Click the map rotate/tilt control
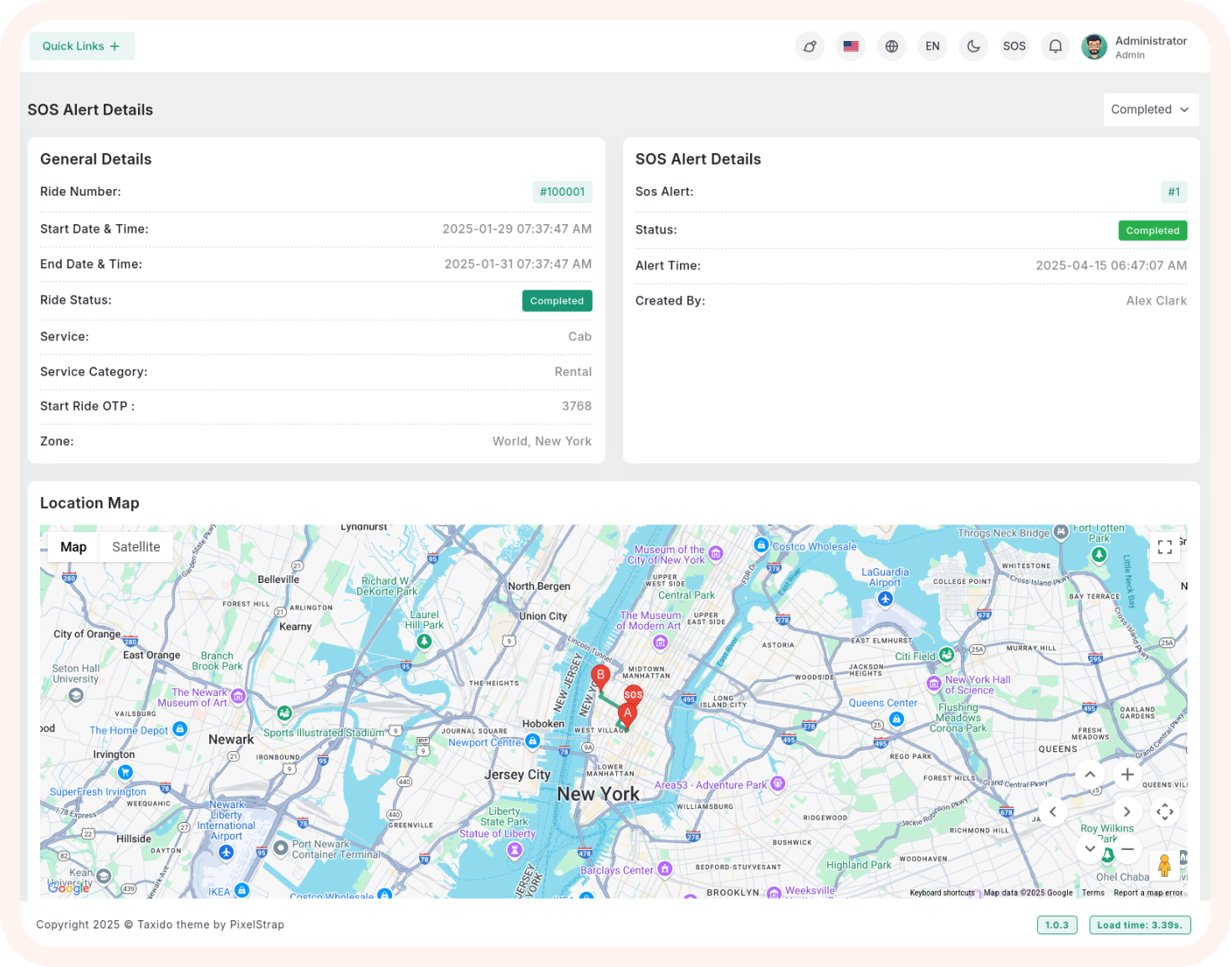 1164,811
